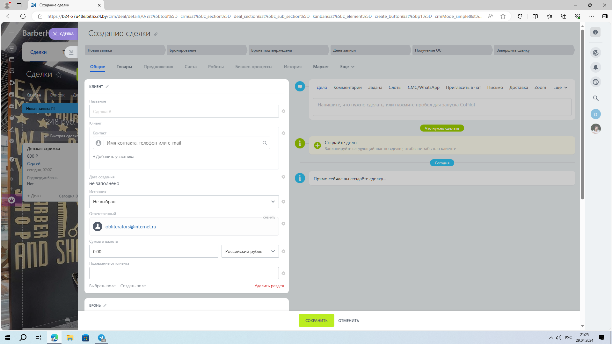
Task: Click the help question mark icon
Action: (595, 32)
